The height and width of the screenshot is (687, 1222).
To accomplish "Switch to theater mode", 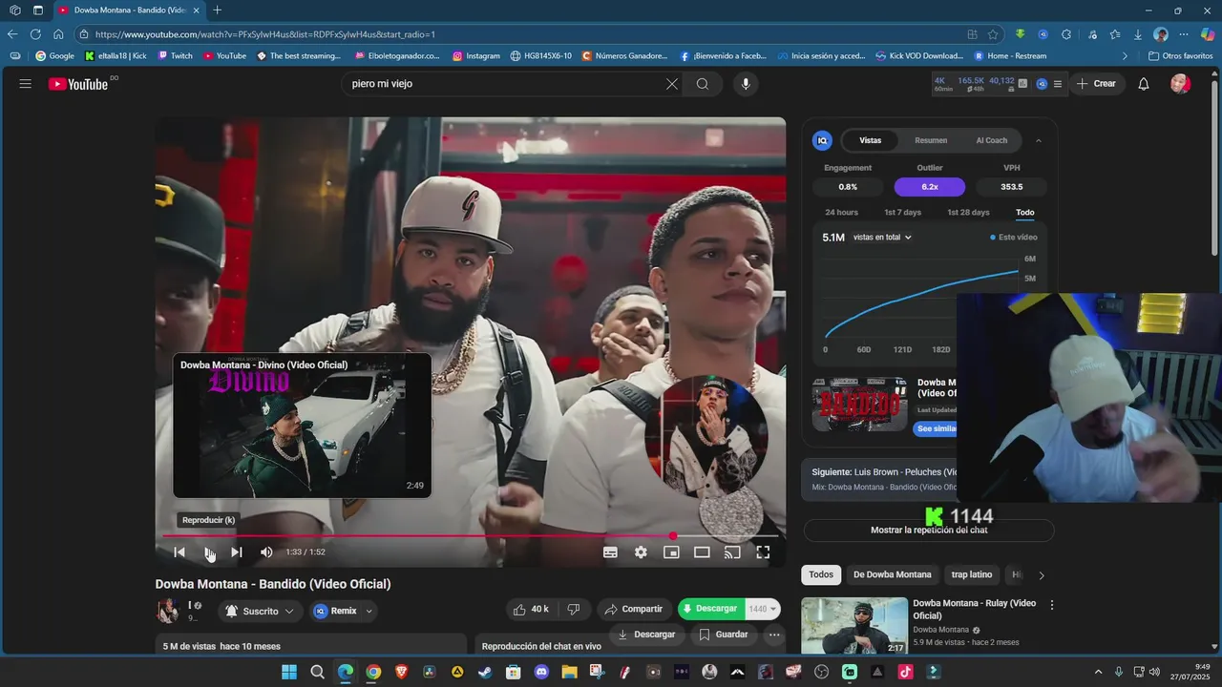I will 702,552.
